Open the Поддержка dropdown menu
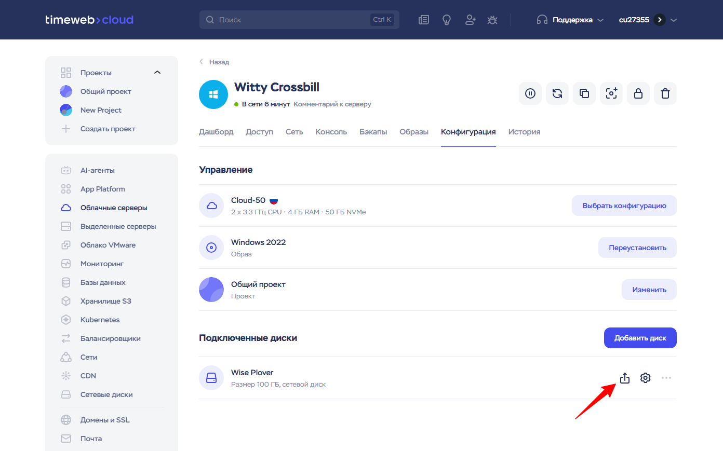Viewport: 723px width, 451px height. [x=570, y=20]
